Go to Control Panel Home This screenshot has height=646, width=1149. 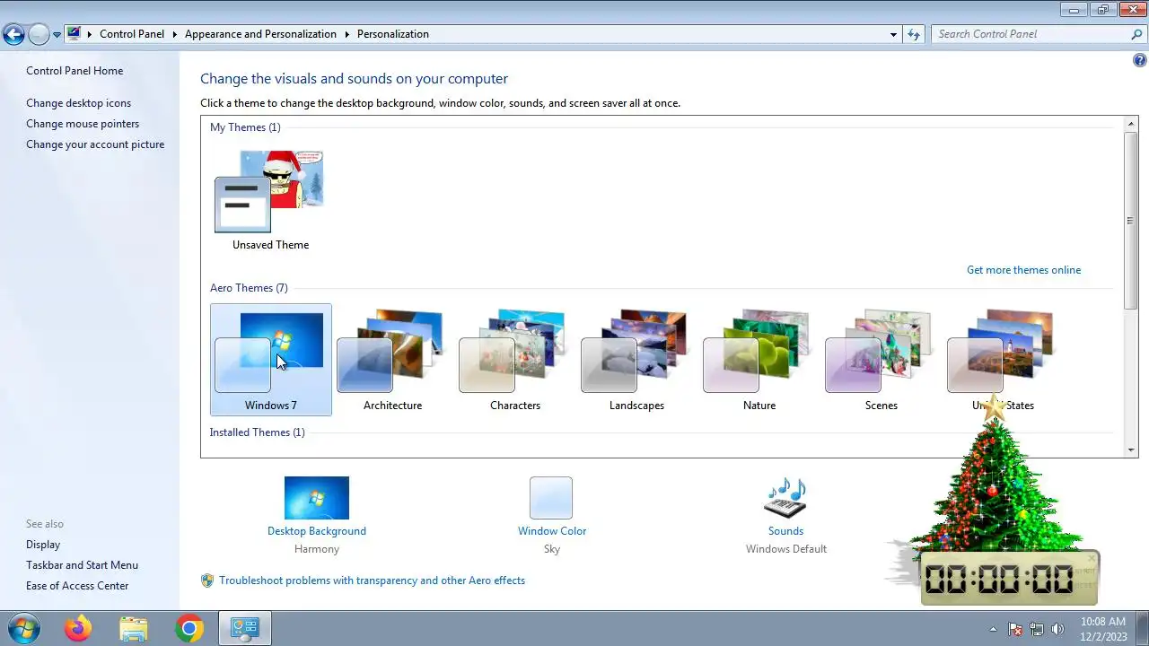click(75, 71)
